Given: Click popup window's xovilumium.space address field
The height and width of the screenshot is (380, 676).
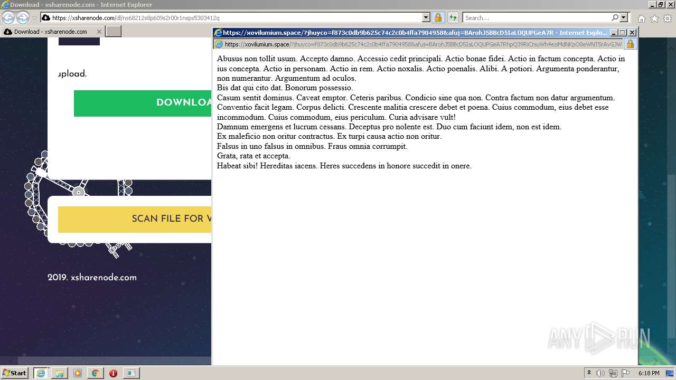Looking at the screenshot, I should (x=418, y=44).
